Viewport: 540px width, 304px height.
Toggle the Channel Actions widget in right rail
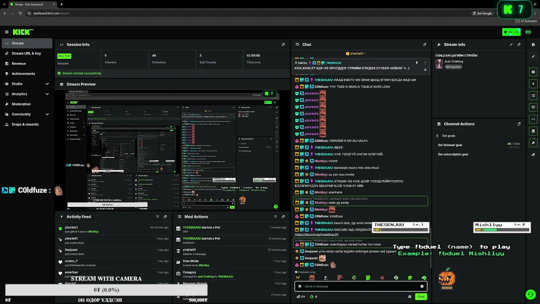533,131
